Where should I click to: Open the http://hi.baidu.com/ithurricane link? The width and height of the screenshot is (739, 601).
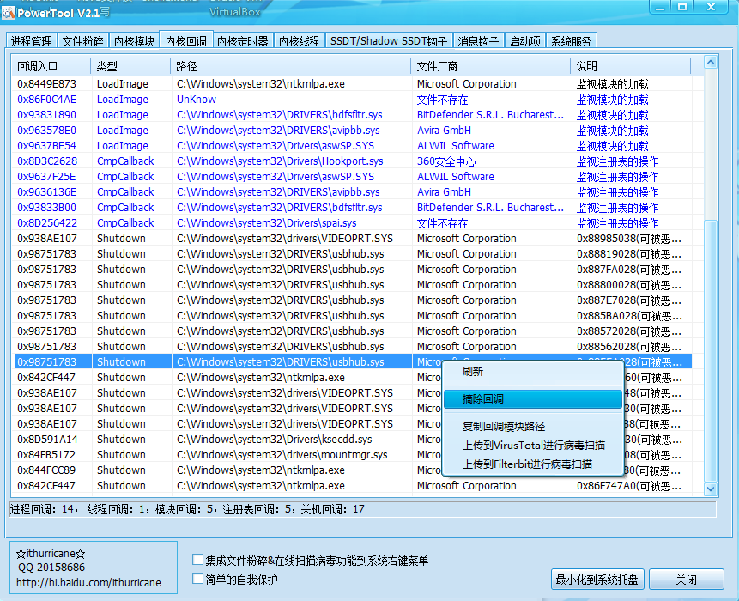point(88,583)
